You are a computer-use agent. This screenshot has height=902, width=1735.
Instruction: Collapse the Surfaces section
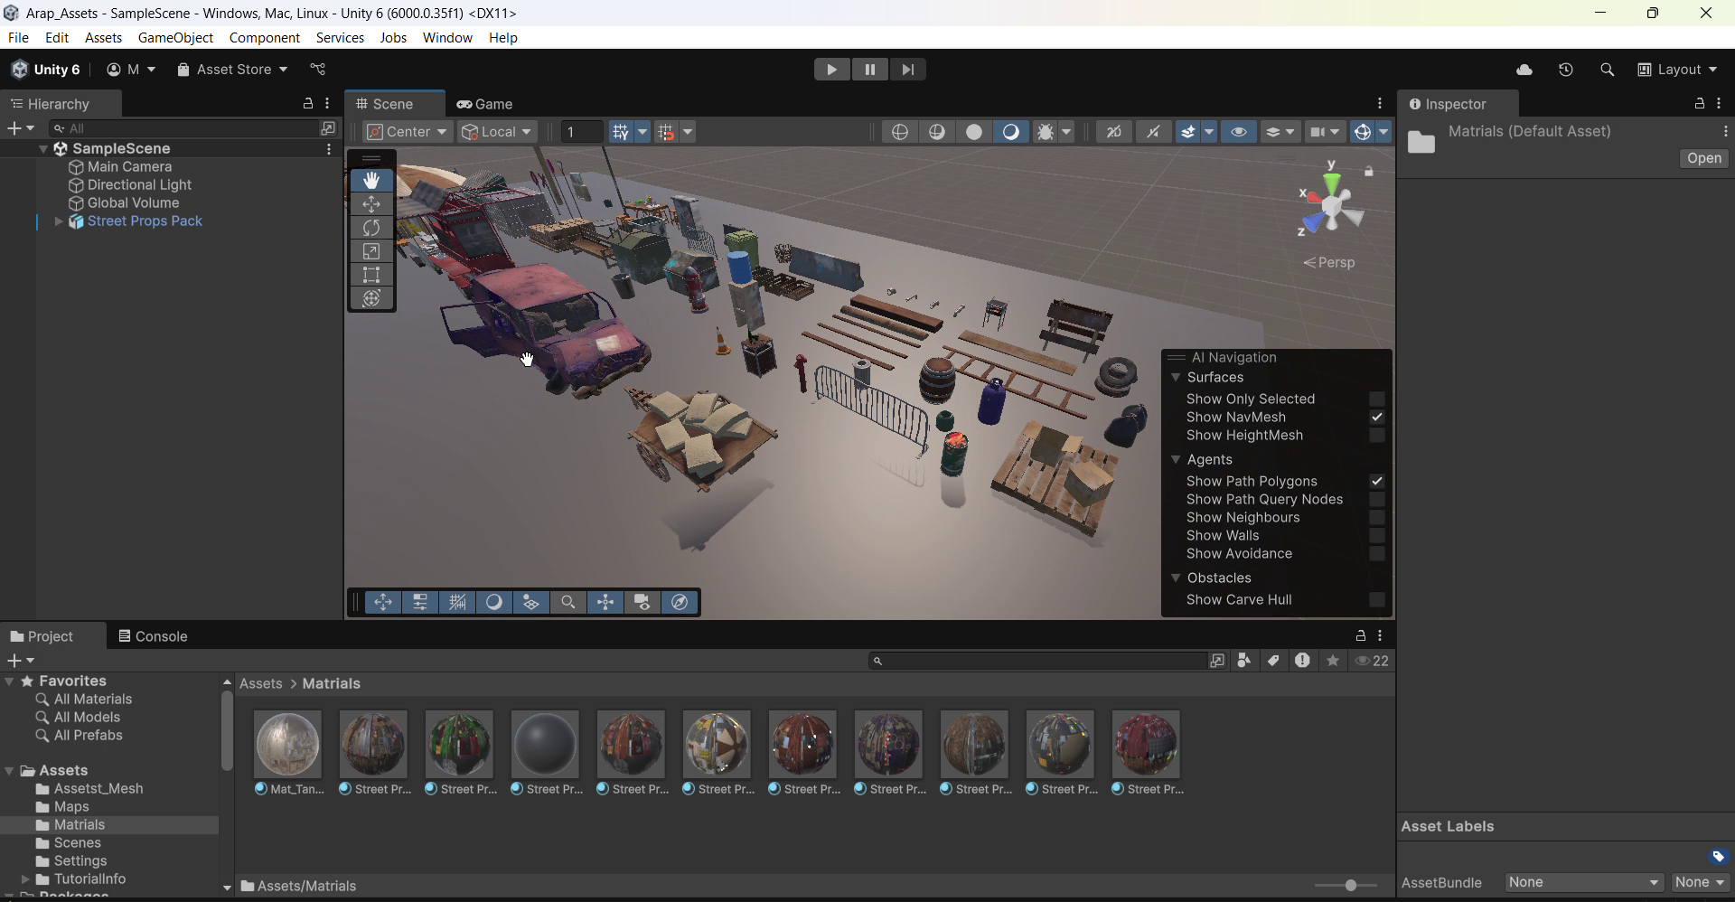click(1176, 378)
